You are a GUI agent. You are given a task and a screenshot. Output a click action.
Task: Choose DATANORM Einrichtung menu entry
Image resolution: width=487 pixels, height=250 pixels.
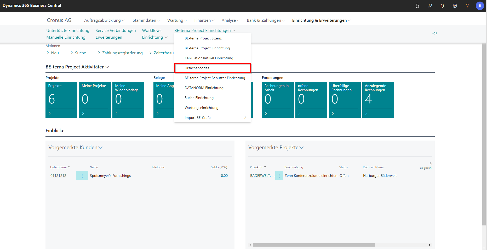(x=204, y=88)
